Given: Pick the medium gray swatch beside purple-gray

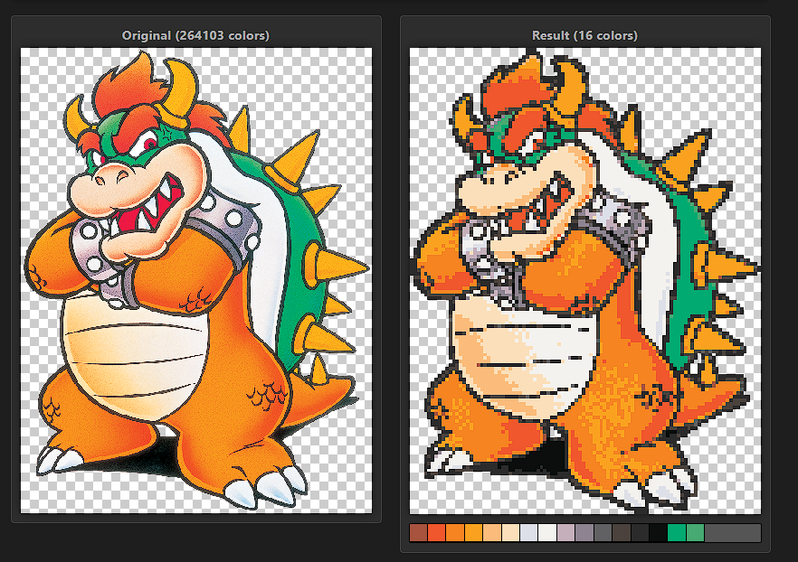Looking at the screenshot, I should [603, 533].
